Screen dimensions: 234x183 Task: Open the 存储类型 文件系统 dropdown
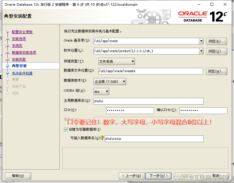116,61
